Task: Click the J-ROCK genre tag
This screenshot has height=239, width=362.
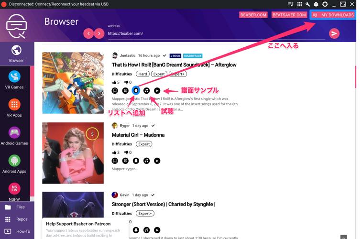Action: [x=175, y=56]
